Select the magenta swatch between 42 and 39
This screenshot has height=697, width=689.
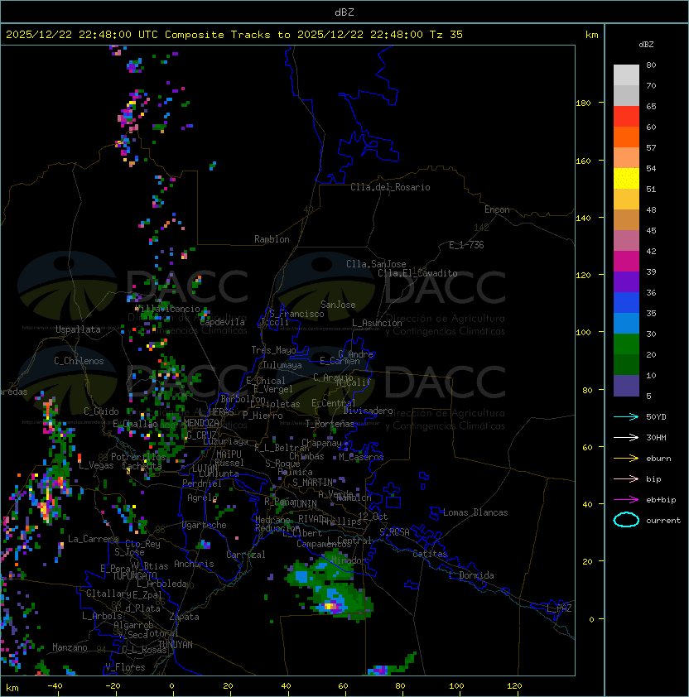click(x=626, y=262)
